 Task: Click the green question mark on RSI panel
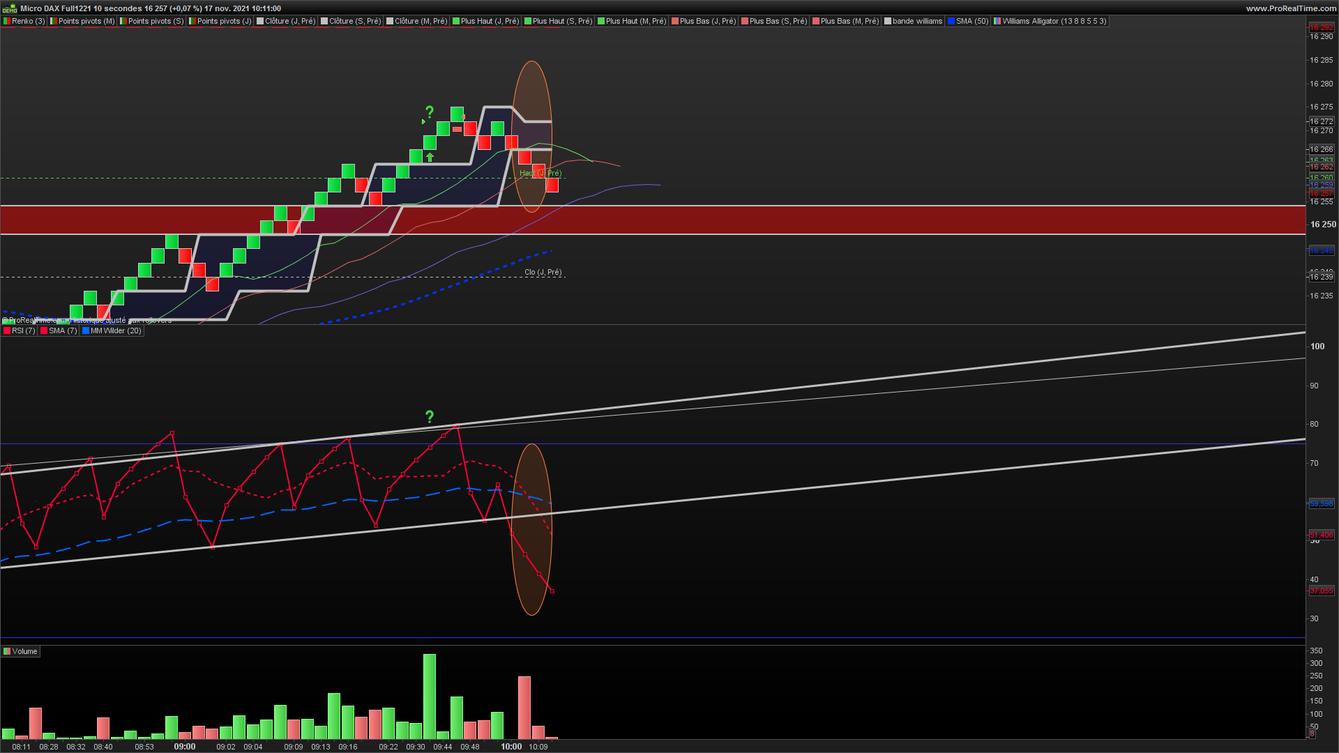tap(430, 417)
